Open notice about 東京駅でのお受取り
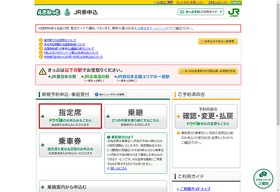 pyautogui.click(x=60, y=40)
